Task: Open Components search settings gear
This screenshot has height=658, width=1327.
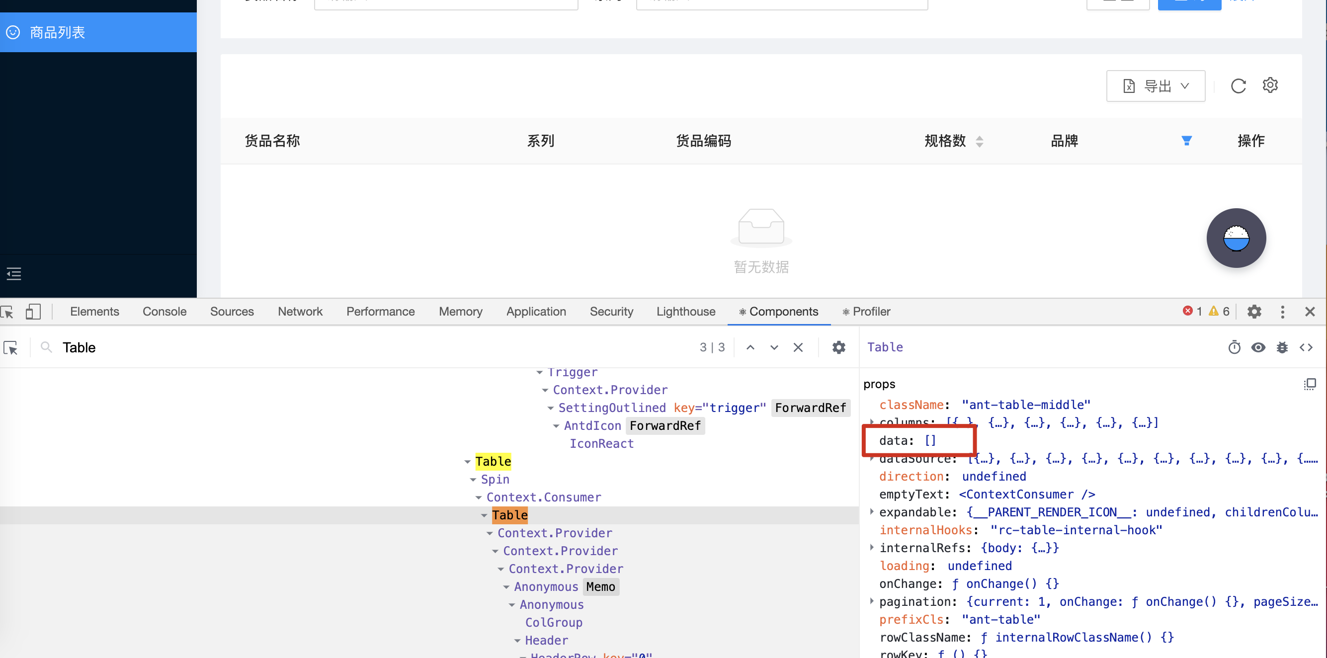Action: pyautogui.click(x=838, y=347)
